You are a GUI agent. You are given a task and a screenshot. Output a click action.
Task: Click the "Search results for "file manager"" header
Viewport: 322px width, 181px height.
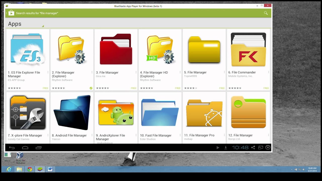point(37,13)
